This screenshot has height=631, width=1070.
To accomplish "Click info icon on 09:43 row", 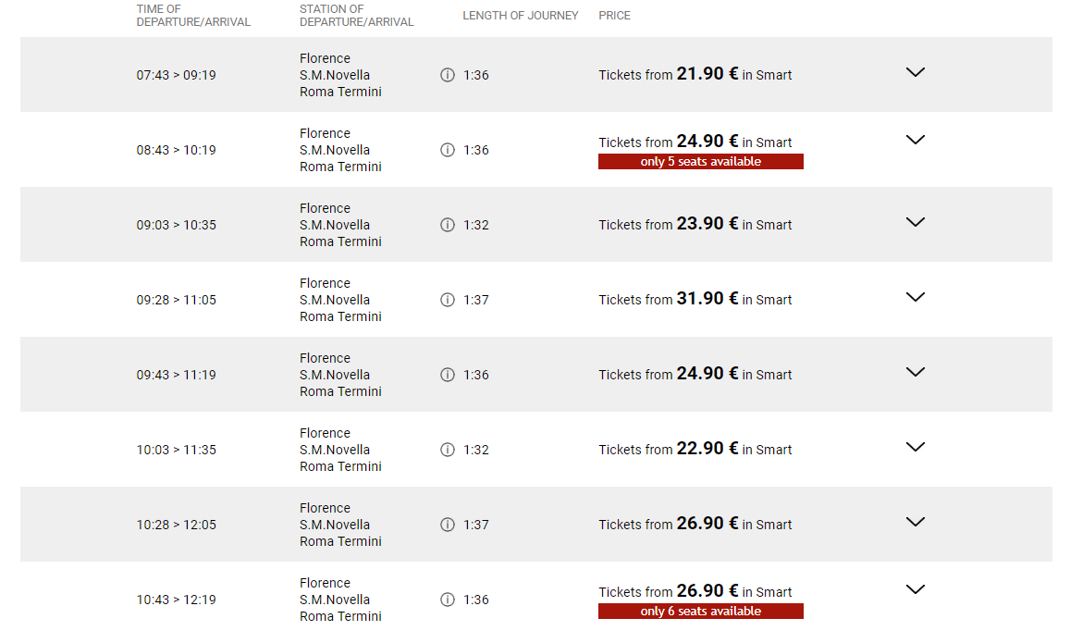I will [x=448, y=375].
